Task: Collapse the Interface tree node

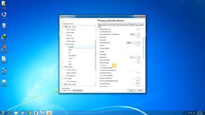Action: pyautogui.click(x=63, y=67)
